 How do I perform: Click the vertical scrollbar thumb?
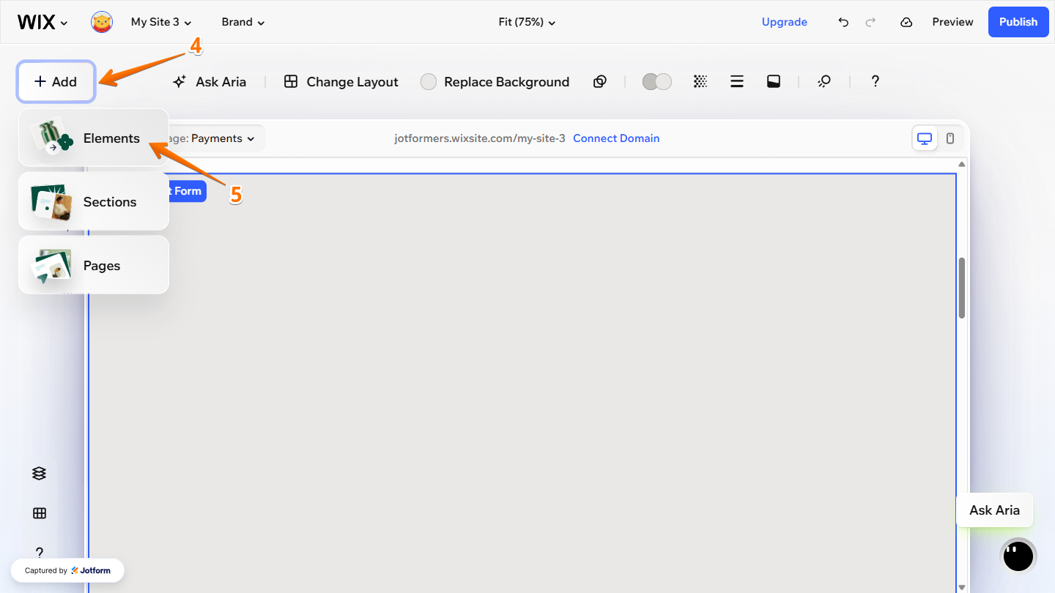click(x=962, y=288)
